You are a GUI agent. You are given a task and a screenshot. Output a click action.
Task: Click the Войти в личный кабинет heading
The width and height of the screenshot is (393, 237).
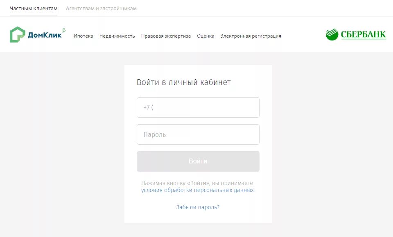[184, 82]
